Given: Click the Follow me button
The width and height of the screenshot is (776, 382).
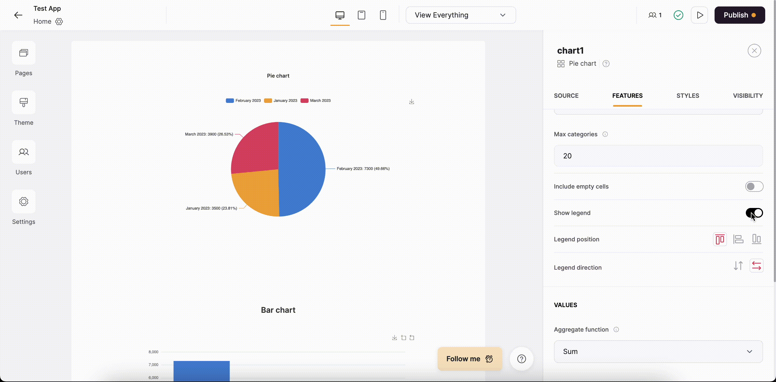Looking at the screenshot, I should click(469, 359).
